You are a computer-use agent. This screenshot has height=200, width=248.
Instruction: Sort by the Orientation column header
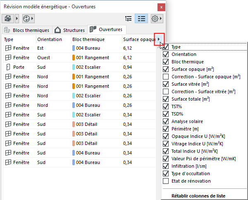54,39
